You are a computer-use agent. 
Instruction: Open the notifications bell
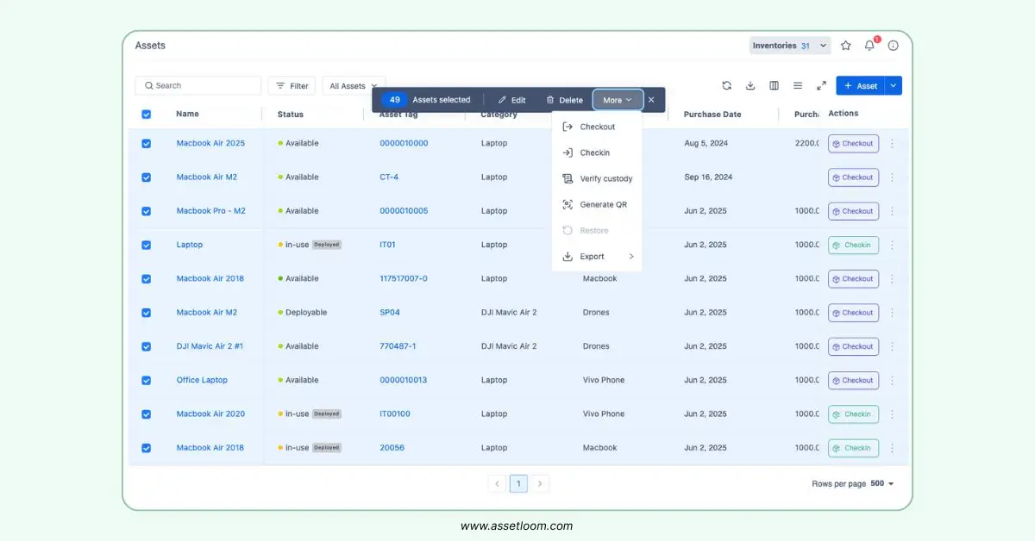869,46
